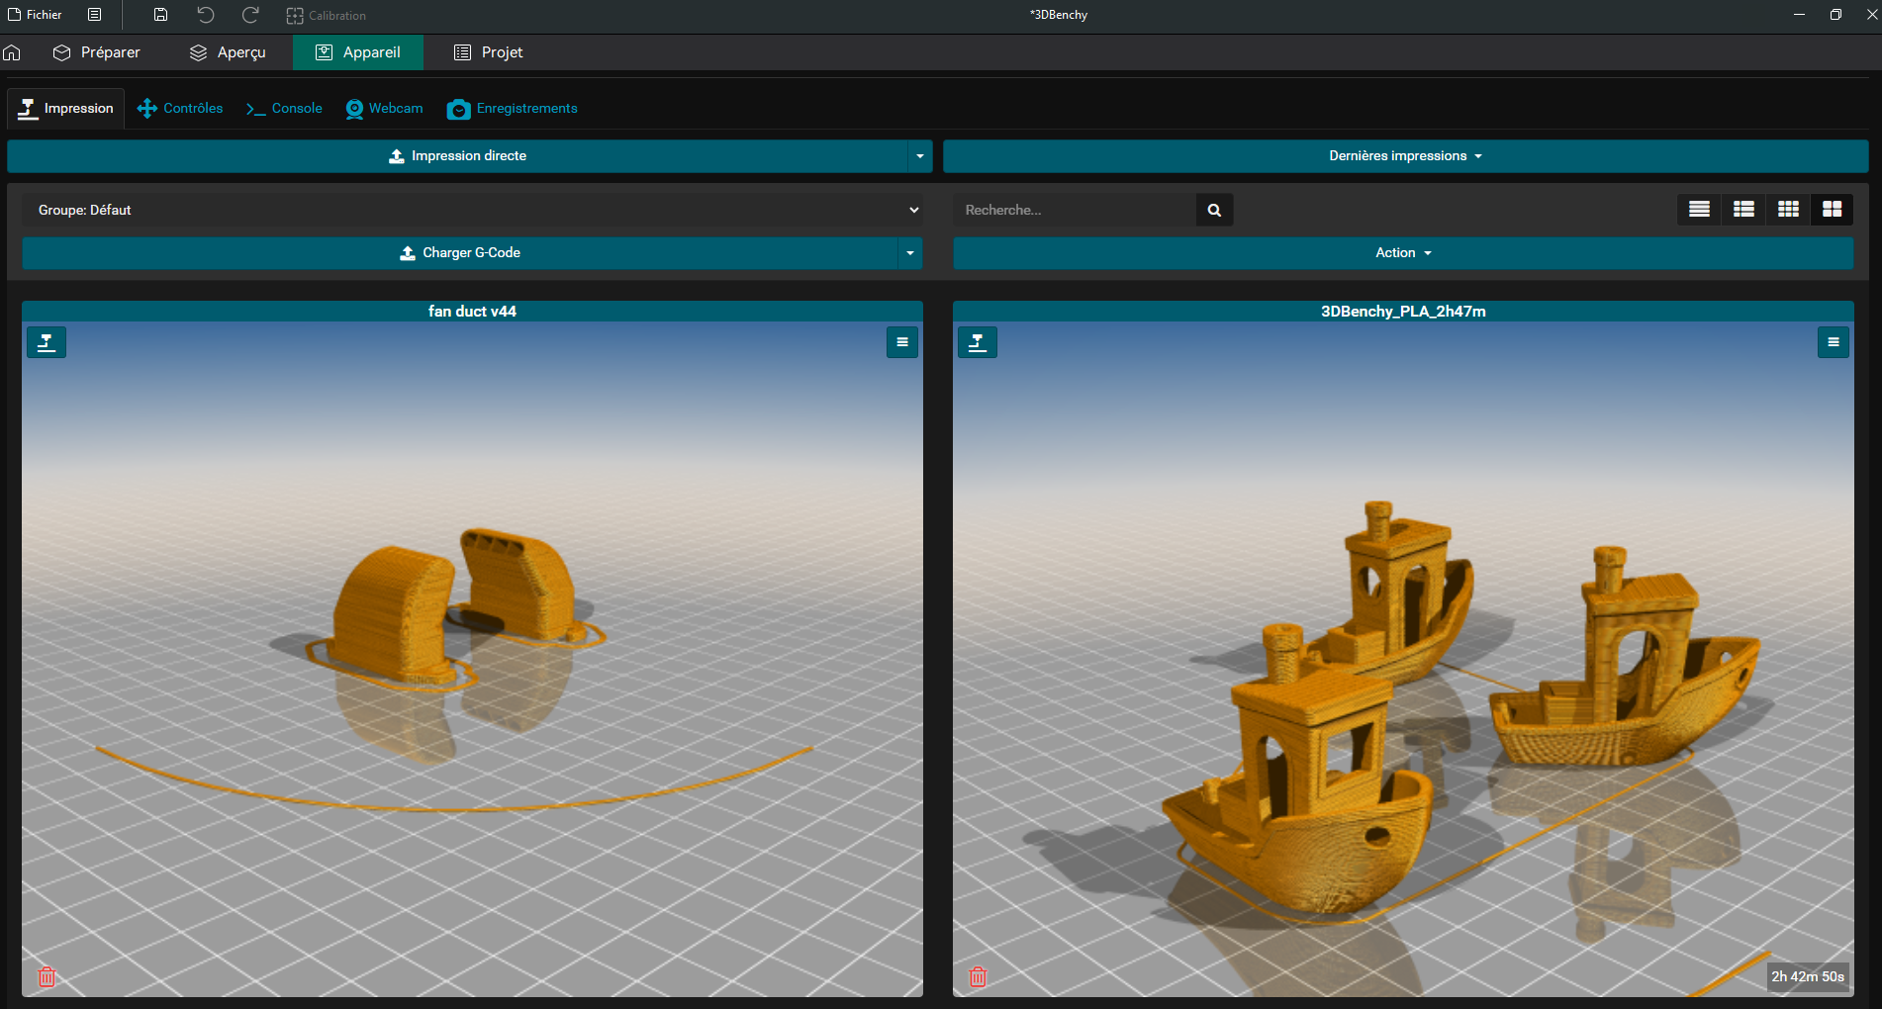Open the Webcam tab
This screenshot has height=1009, width=1882.
384,109
